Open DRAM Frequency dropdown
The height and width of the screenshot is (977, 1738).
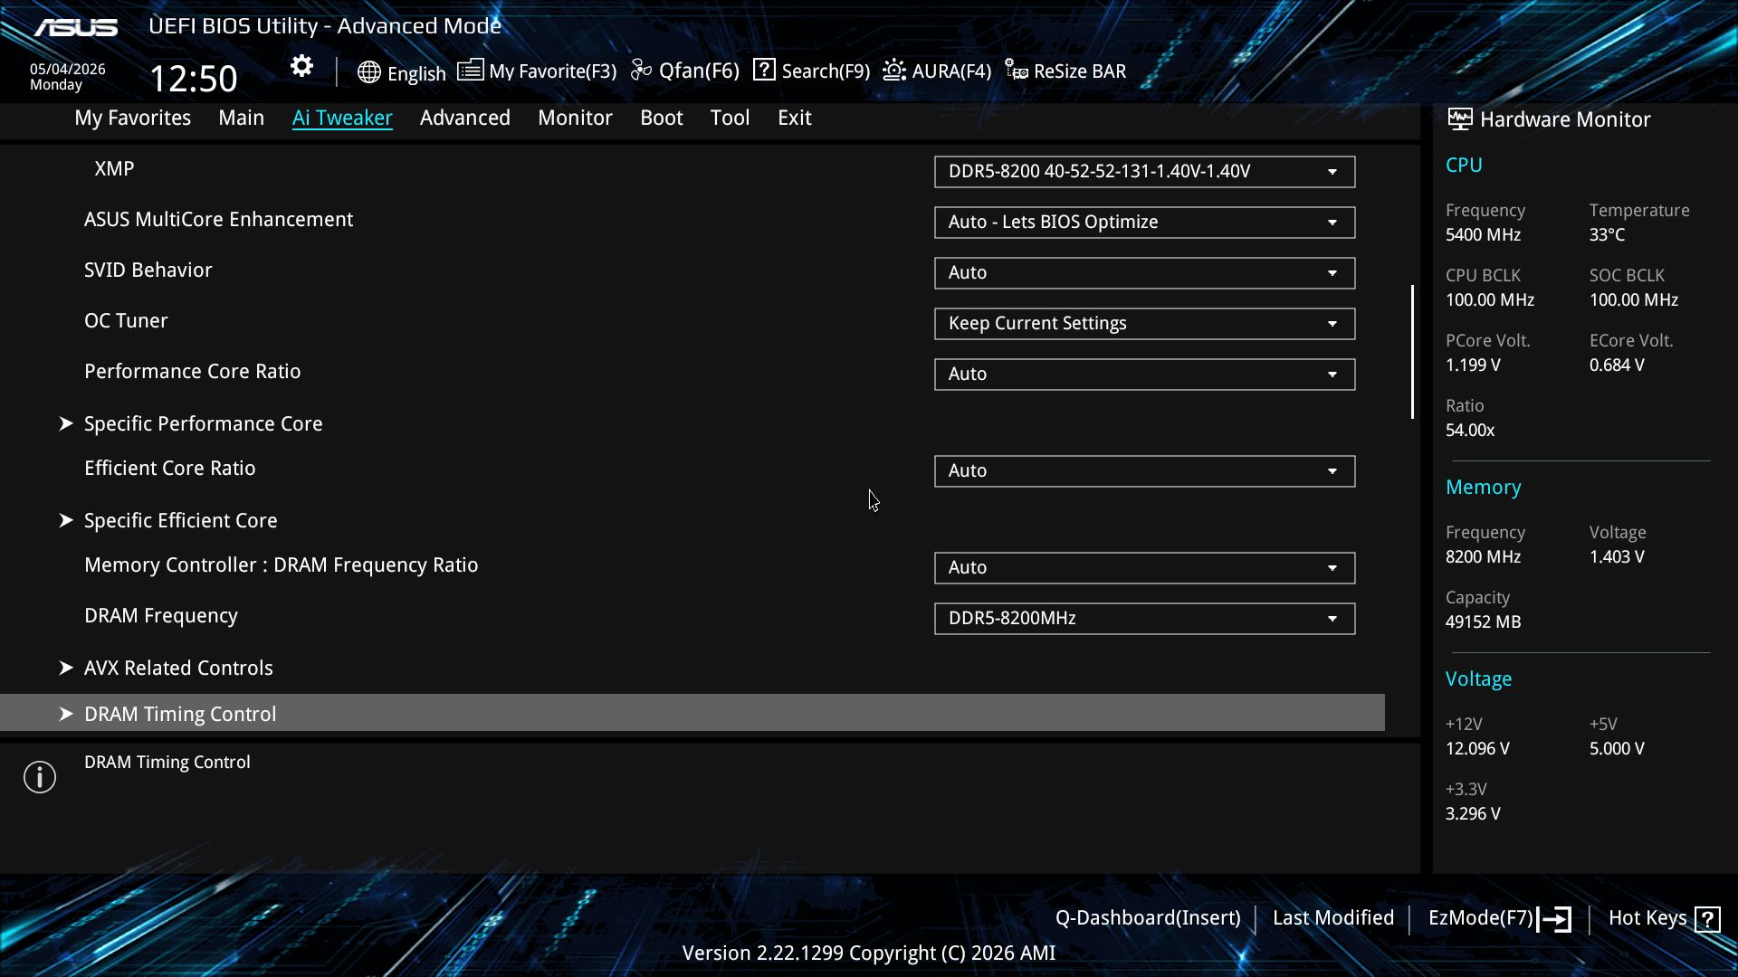(x=1144, y=619)
